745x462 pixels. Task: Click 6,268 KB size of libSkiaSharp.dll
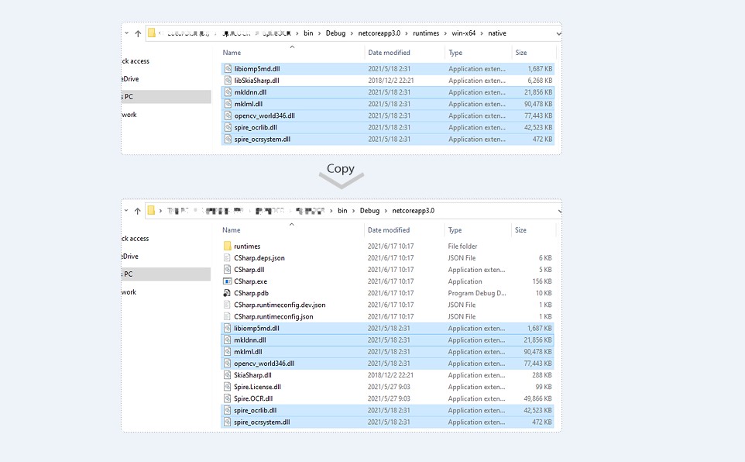coord(540,81)
